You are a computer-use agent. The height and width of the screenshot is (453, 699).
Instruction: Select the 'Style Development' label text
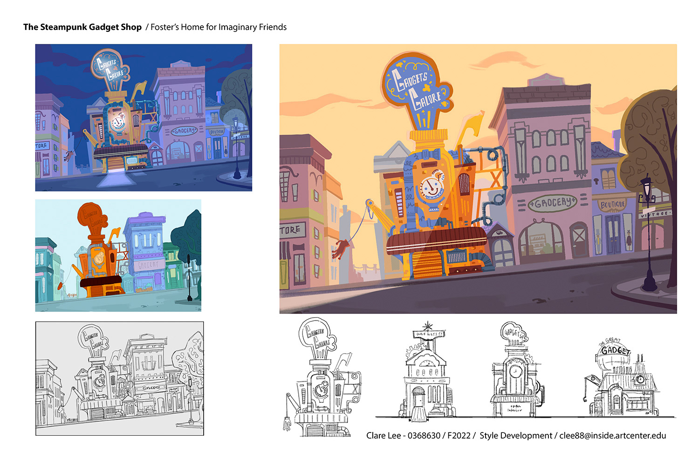(x=516, y=435)
